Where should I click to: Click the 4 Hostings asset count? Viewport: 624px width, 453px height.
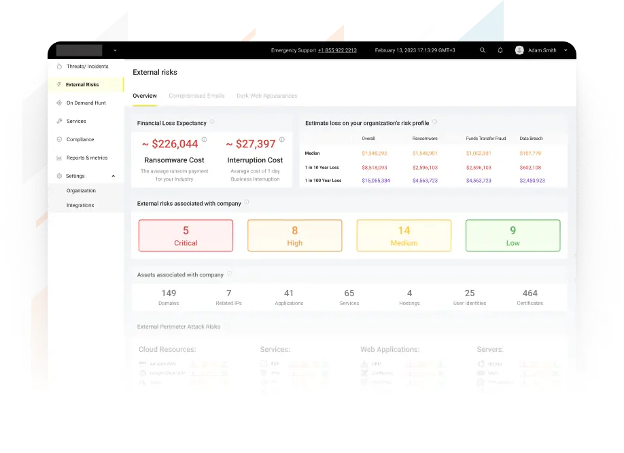(409, 297)
